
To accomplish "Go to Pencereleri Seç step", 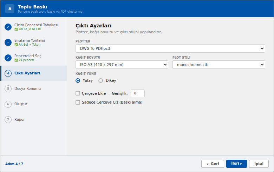I will coord(34,58).
